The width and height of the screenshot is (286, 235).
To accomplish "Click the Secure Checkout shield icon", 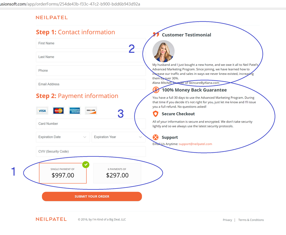I will click(156, 114).
